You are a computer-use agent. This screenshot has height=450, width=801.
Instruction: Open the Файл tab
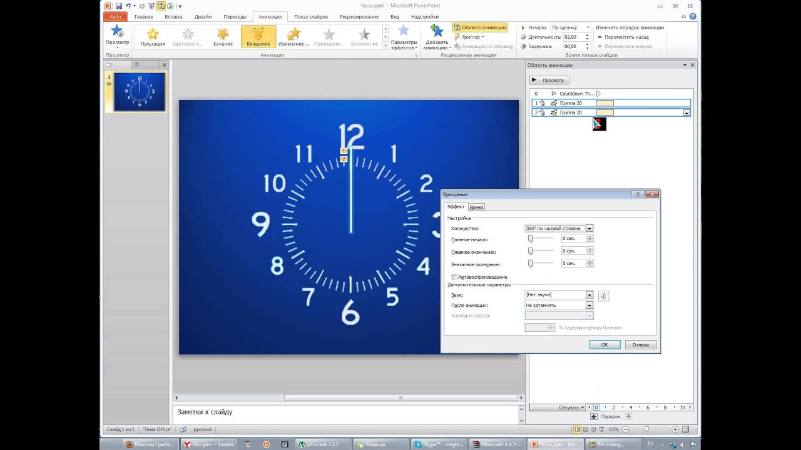(115, 17)
